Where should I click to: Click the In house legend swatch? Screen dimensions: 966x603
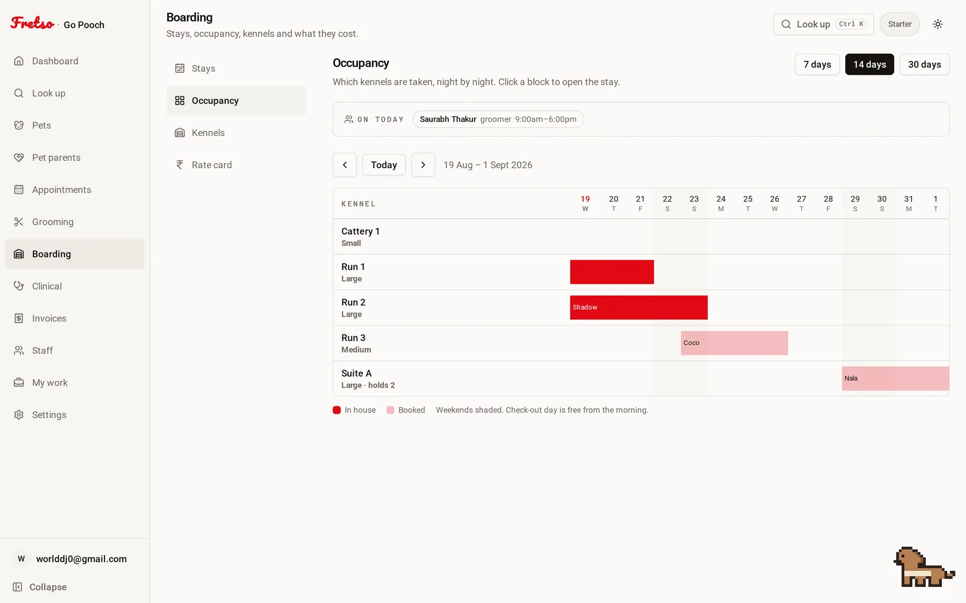coord(337,410)
